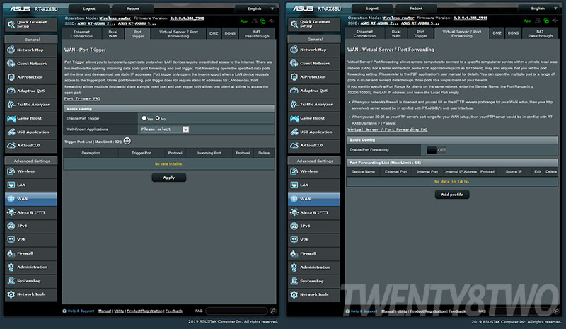Click Logout button in right window

coord(372,8)
